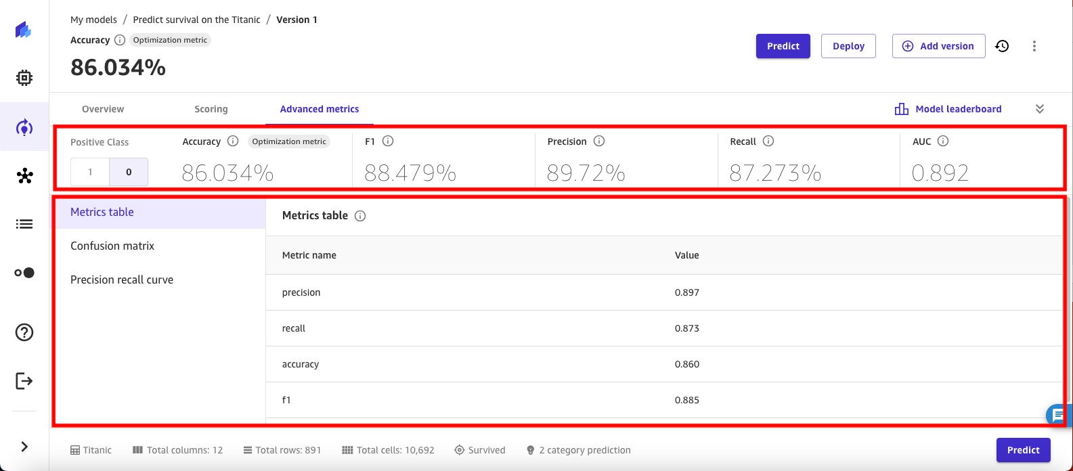1073x471 pixels.
Task: Click the SageMaker Canvas logo icon
Action: coord(24,30)
